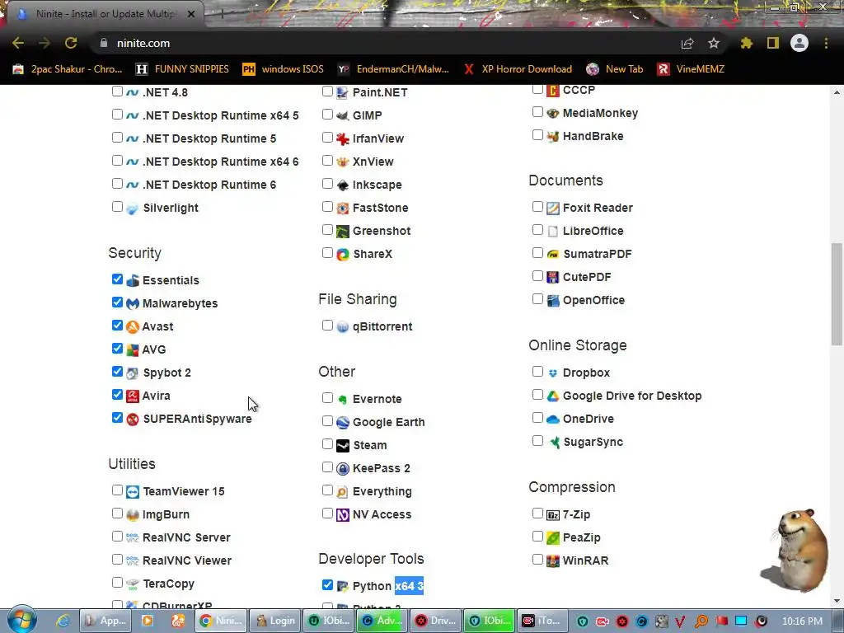This screenshot has height=633, width=844.
Task: Open the Chrome three-dot menu
Action: (x=826, y=43)
